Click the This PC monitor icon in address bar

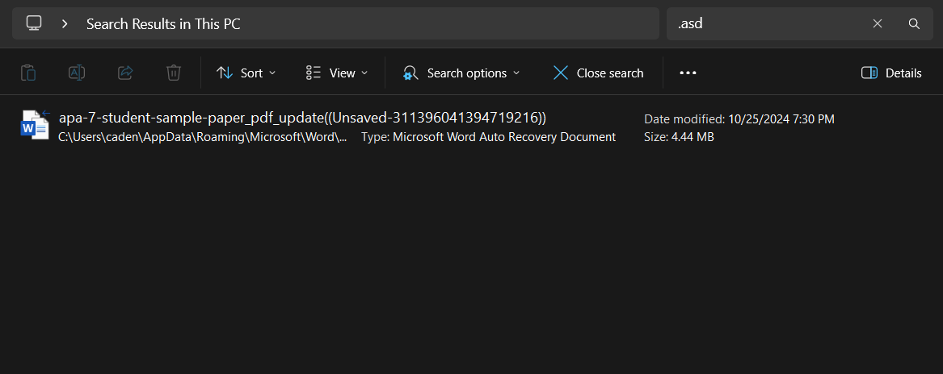click(34, 23)
